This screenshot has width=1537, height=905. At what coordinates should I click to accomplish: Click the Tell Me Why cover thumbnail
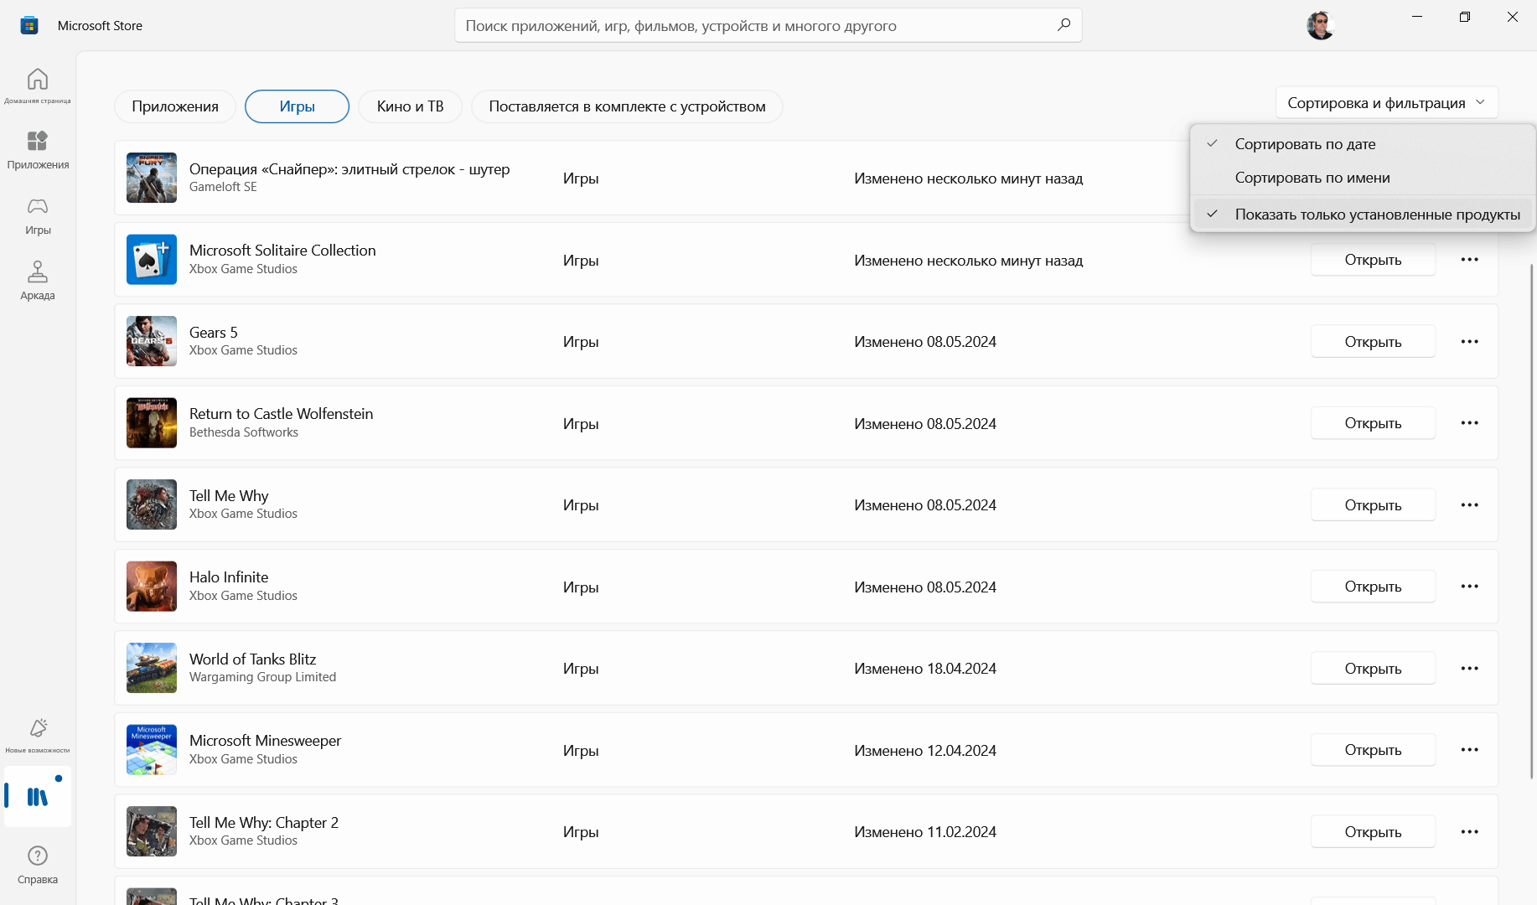point(152,504)
